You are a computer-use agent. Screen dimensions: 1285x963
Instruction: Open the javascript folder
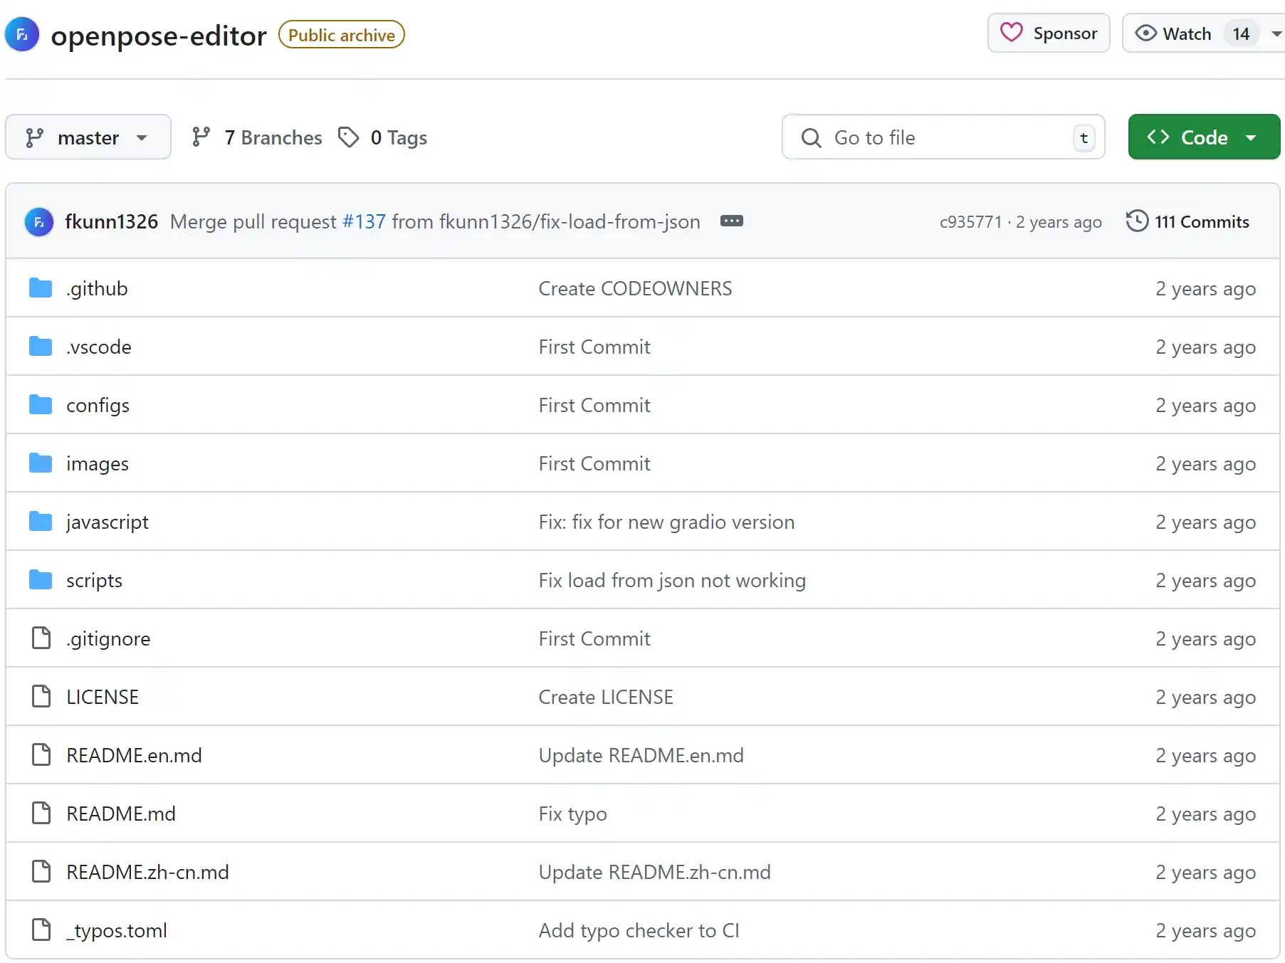pos(107,522)
